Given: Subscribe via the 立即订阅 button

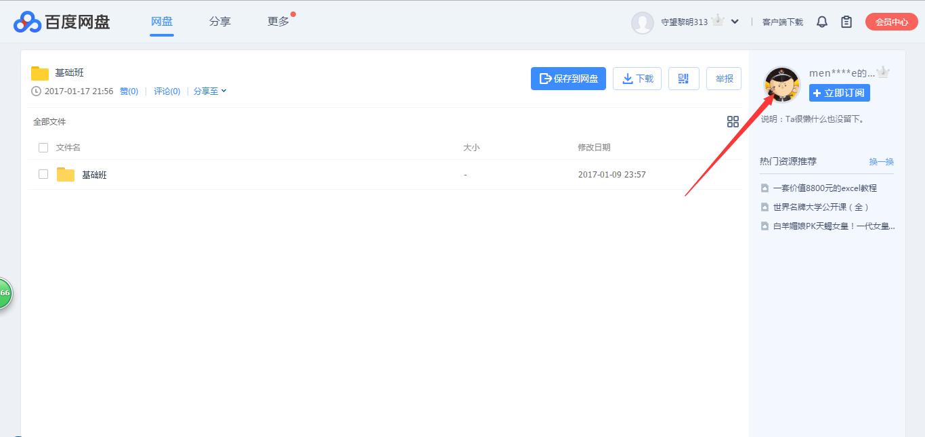Looking at the screenshot, I should tap(839, 93).
